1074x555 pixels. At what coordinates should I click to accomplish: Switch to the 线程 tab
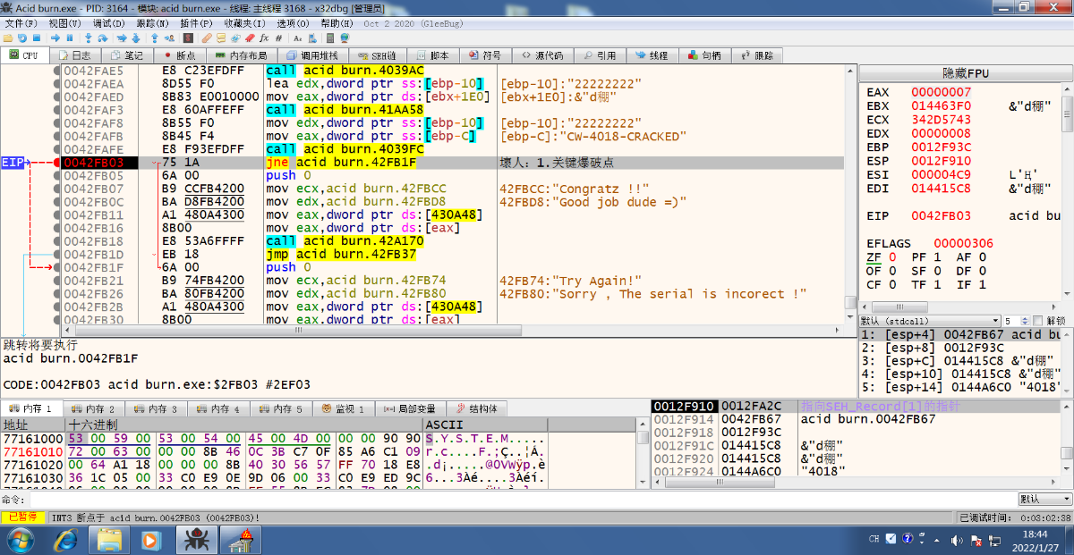click(652, 55)
